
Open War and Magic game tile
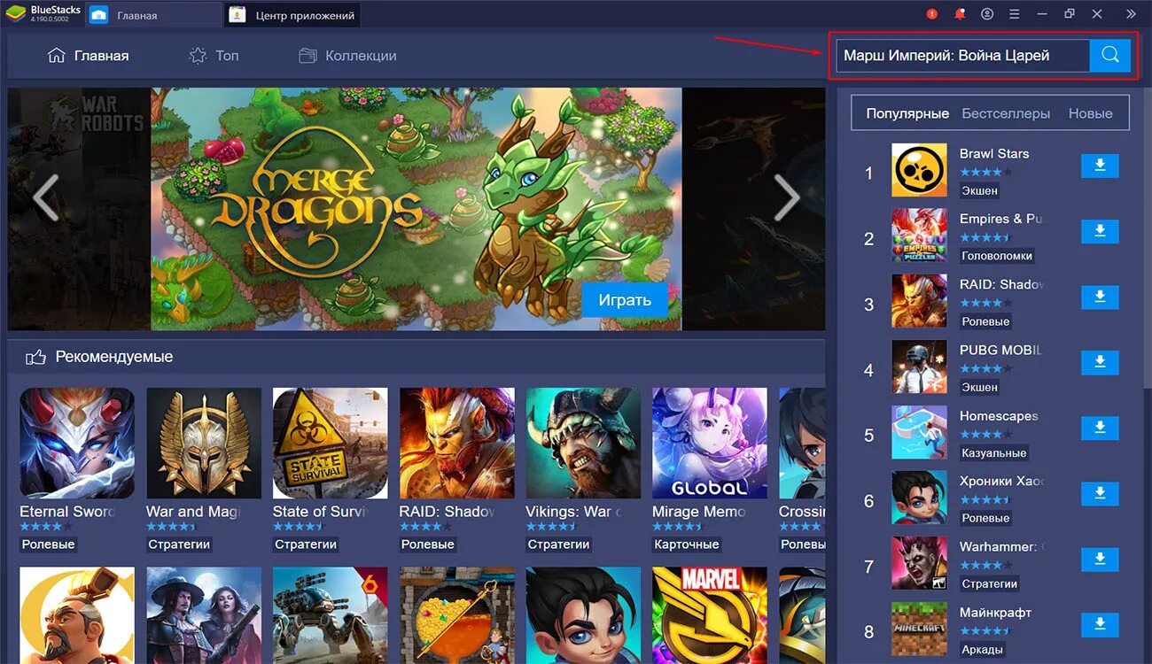pyautogui.click(x=204, y=443)
